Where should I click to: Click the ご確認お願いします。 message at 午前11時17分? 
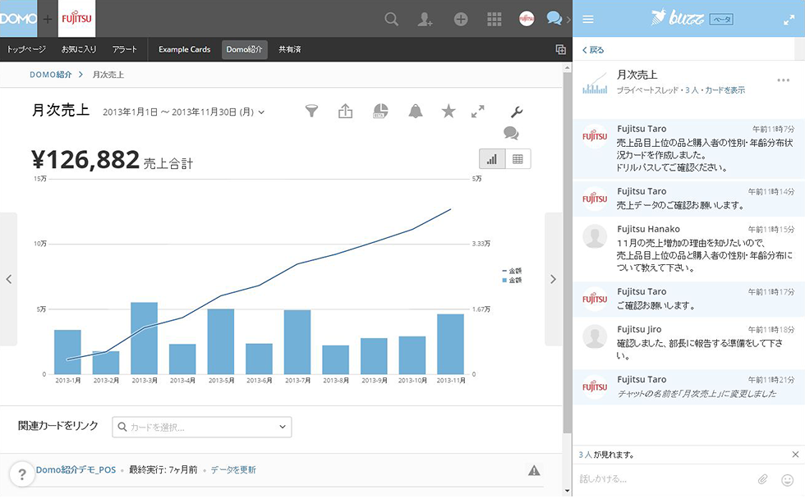[689, 299]
